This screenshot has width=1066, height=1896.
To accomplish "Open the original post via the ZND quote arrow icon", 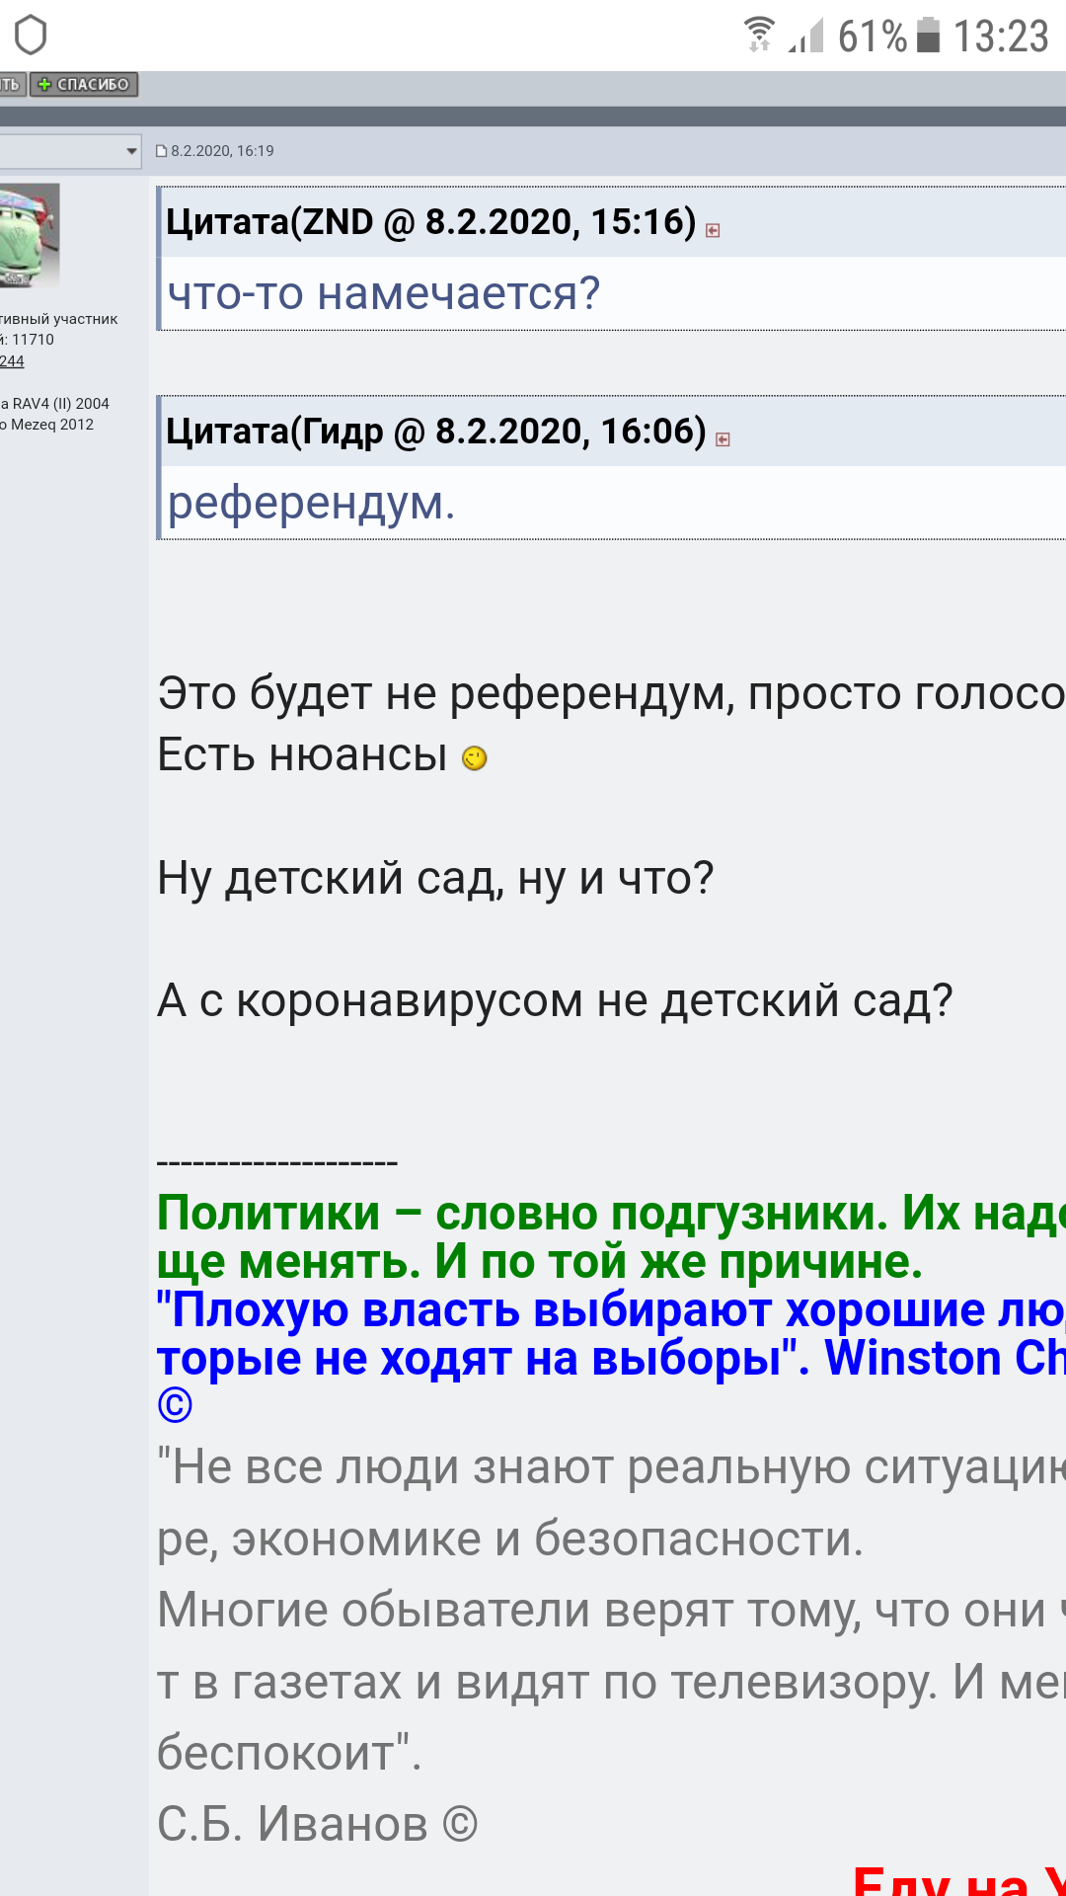I will coord(713,230).
